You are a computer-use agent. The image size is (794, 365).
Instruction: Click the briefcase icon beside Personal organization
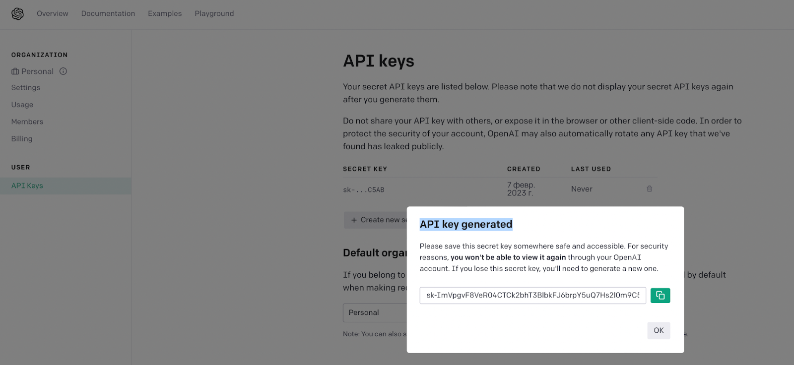tap(15, 71)
